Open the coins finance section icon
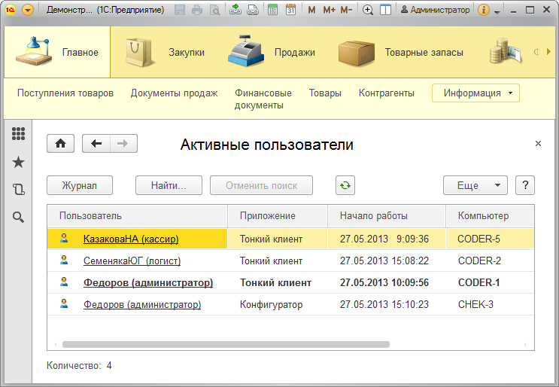Image resolution: width=559 pixels, height=387 pixels. pos(505,52)
